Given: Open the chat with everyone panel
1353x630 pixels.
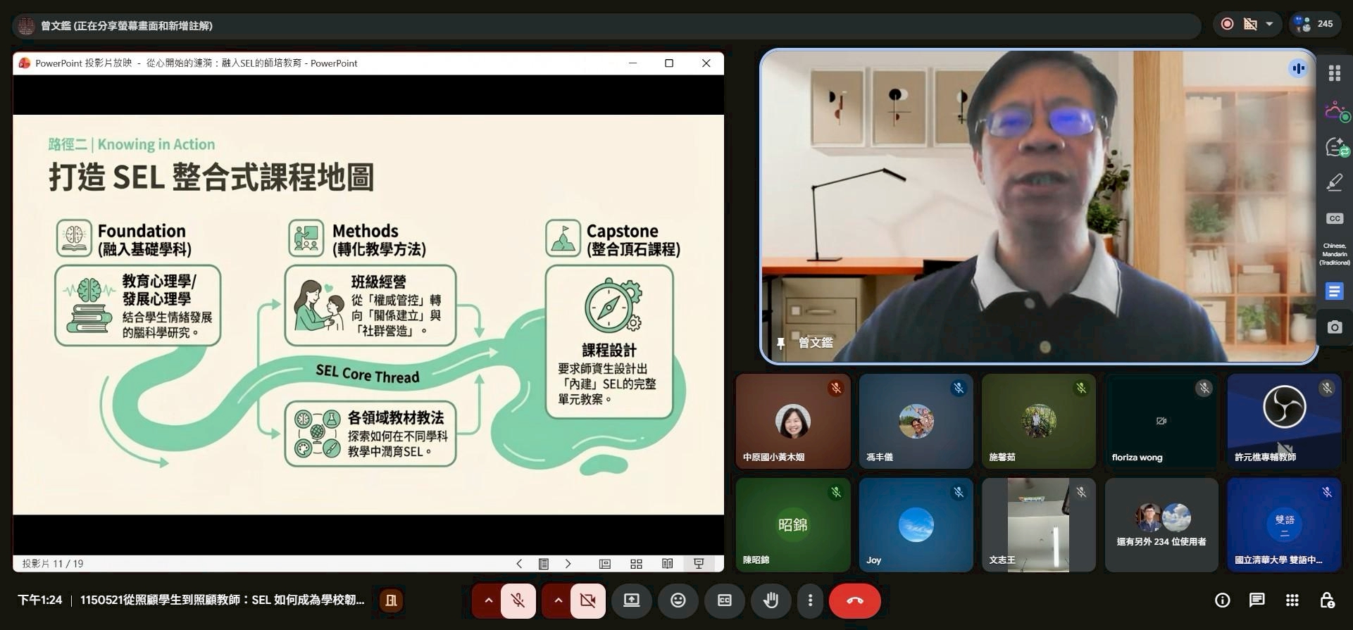Looking at the screenshot, I should (x=1257, y=600).
